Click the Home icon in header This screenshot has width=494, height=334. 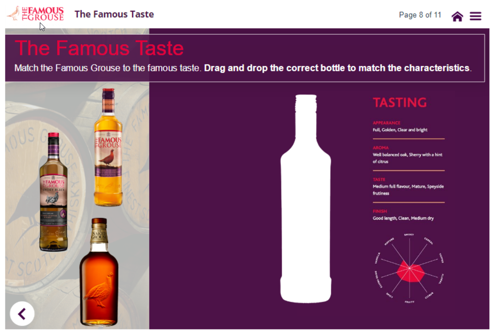(457, 16)
